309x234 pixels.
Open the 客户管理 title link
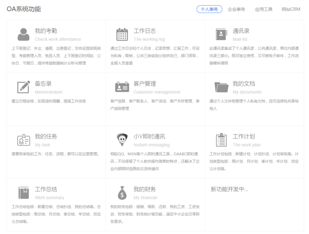(145, 84)
